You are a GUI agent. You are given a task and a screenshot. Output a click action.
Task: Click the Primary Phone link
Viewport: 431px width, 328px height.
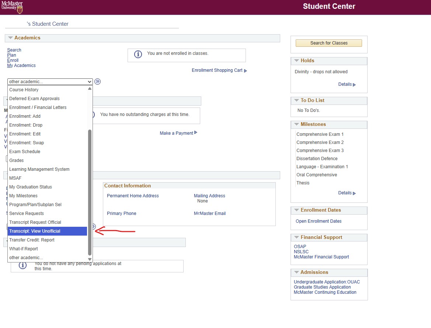click(122, 214)
